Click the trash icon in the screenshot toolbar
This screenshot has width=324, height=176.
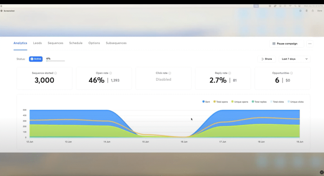pyautogui.click(x=306, y=11)
